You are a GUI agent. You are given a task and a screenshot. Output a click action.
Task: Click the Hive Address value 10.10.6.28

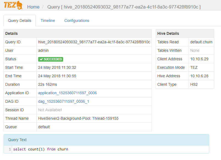click(200, 76)
